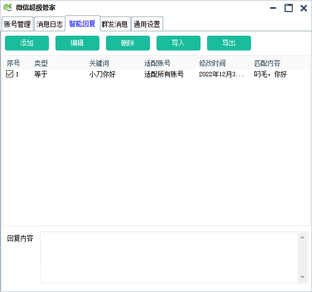Click the 2022年12月3... time cell
The width and height of the screenshot is (312, 292).
tap(221, 74)
